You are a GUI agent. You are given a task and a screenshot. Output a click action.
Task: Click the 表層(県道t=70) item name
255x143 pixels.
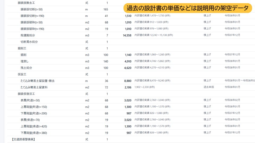30,120
